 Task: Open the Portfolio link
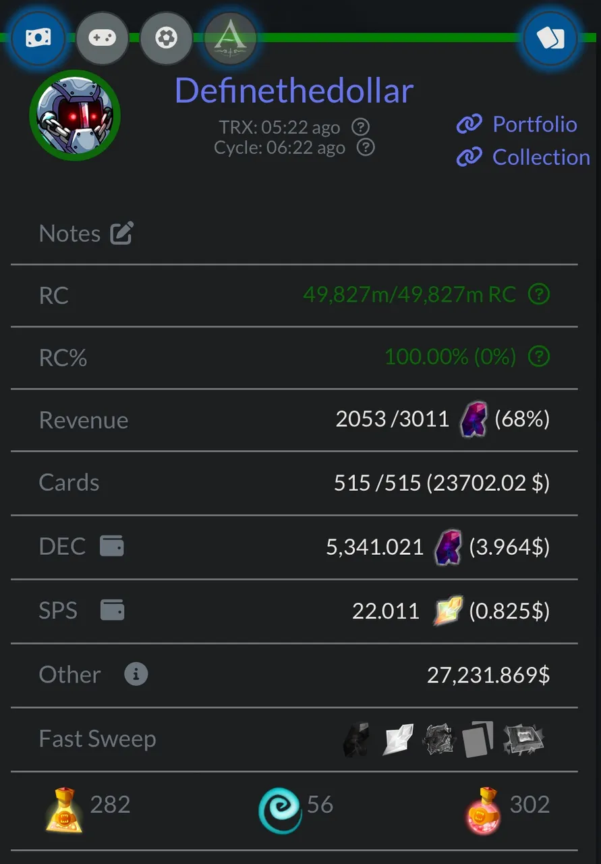coord(517,124)
